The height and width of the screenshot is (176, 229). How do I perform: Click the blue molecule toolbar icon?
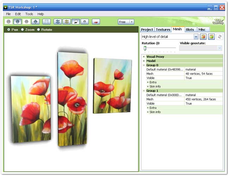tap(58, 22)
